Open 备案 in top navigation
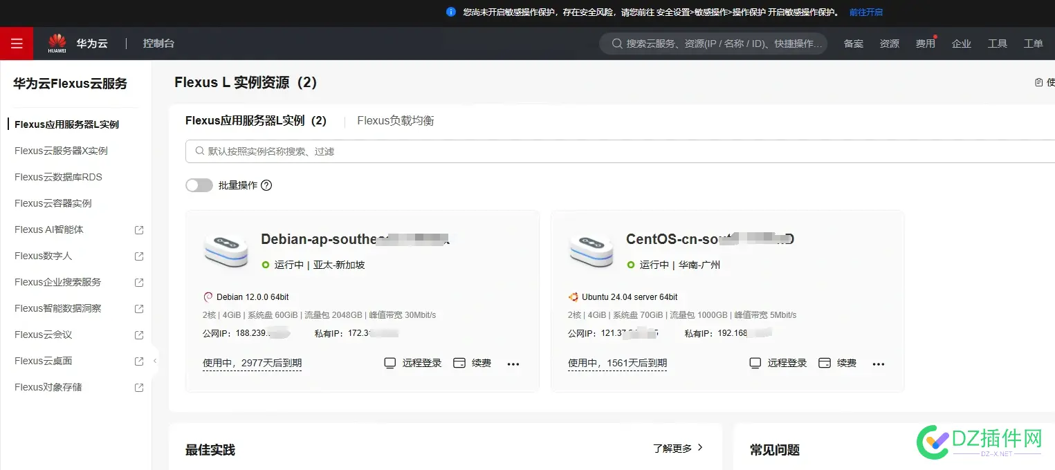Viewport: 1055px width, 470px height. pos(854,44)
